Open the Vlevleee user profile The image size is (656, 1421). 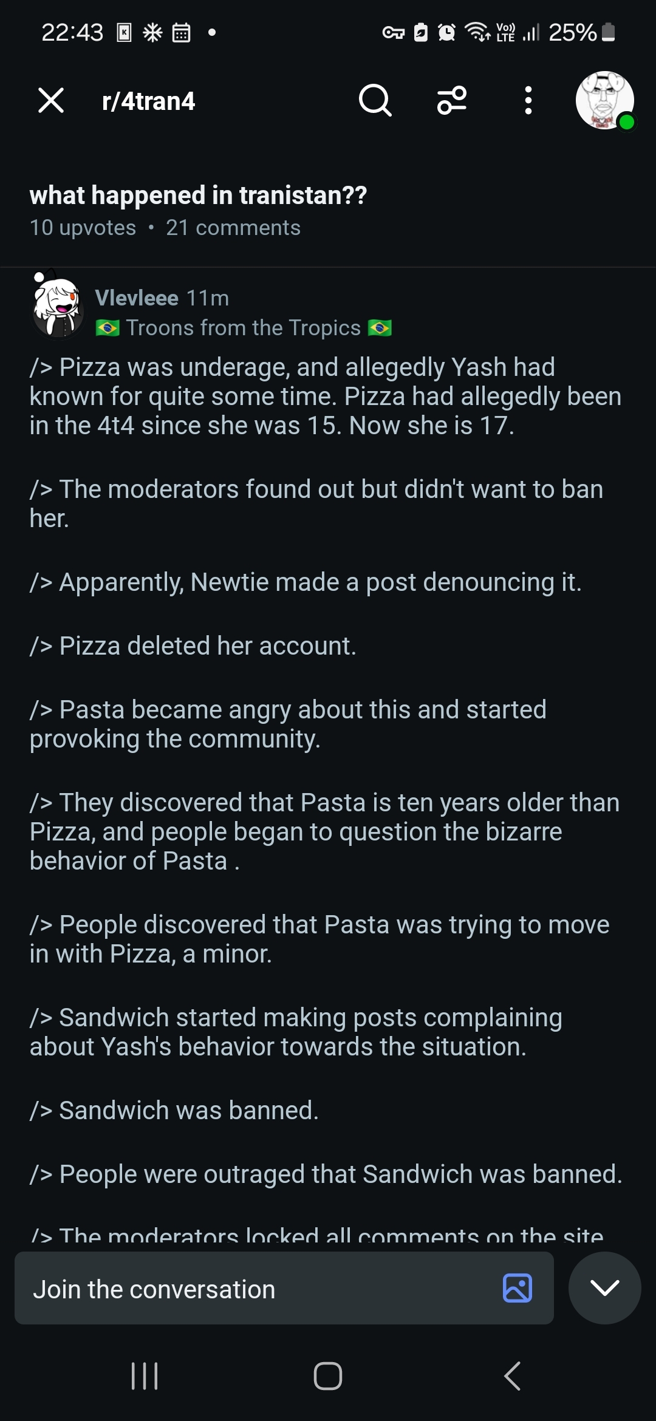coord(137,298)
